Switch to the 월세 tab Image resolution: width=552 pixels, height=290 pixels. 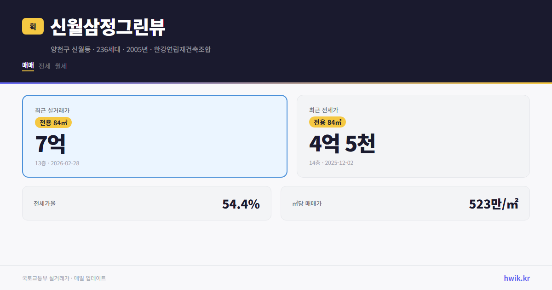[60, 66]
